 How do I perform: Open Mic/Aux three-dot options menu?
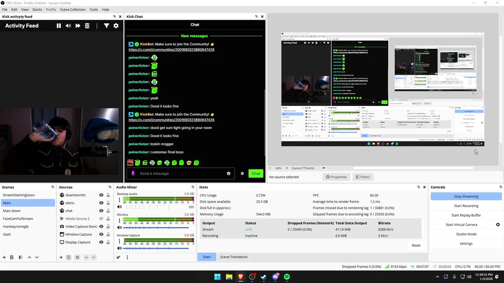point(120,221)
